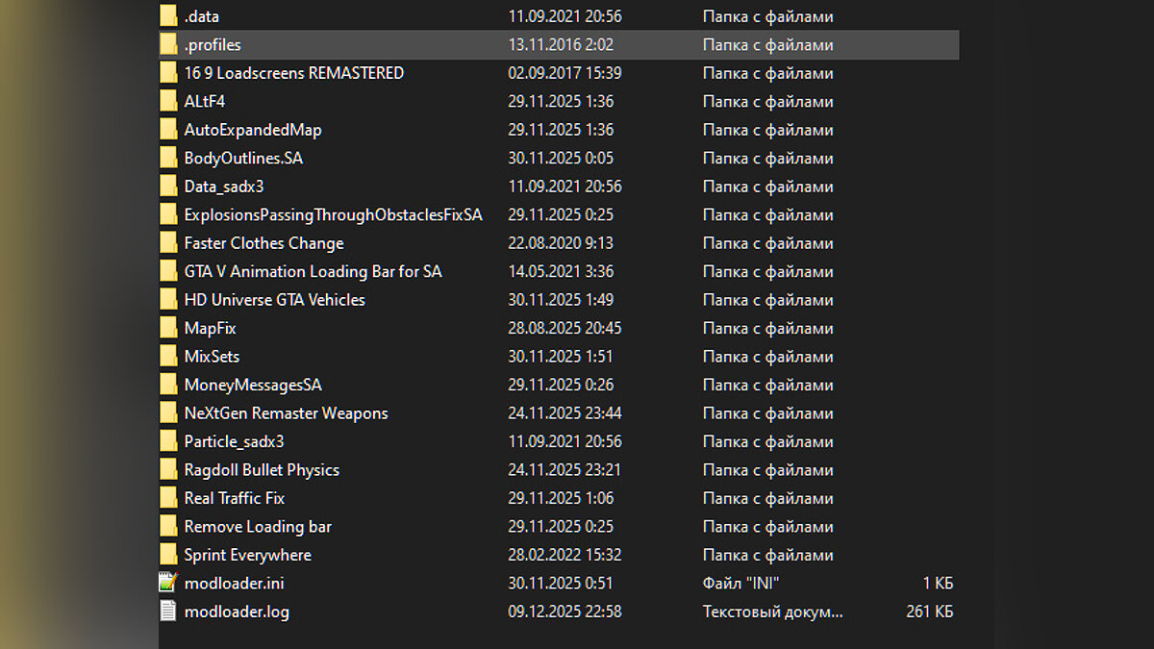Image resolution: width=1154 pixels, height=649 pixels.
Task: Click the modloader.ini file icon
Action: pyautogui.click(x=168, y=583)
